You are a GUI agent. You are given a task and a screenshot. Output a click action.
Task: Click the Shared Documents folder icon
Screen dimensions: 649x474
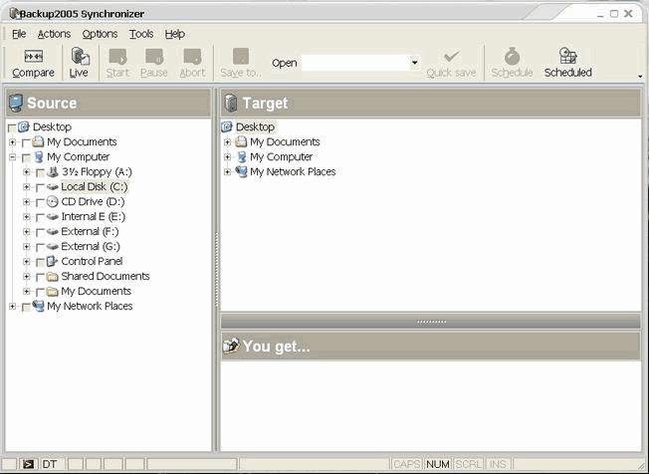52,276
